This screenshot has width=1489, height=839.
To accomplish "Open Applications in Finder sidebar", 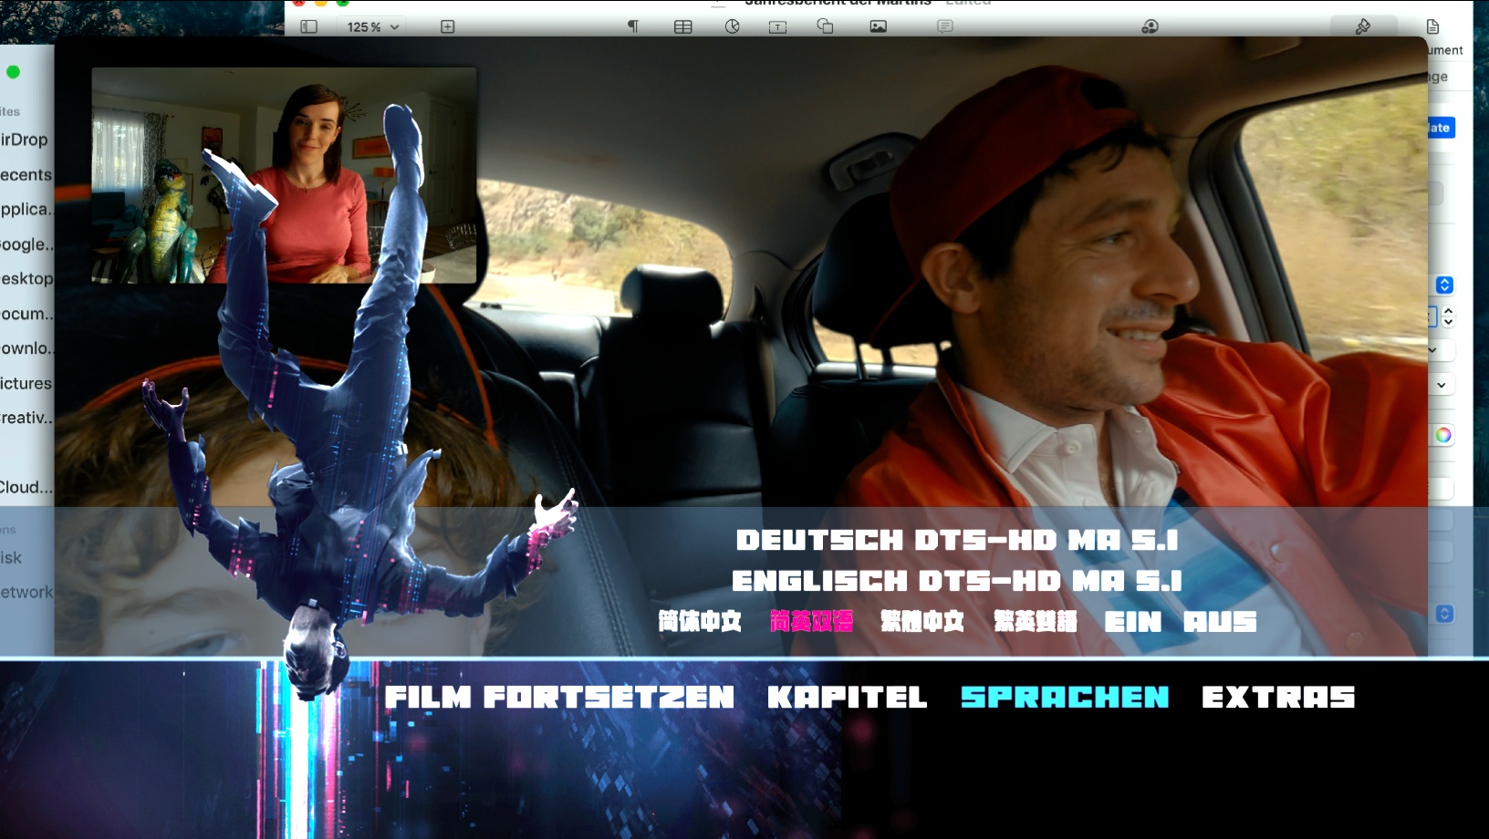I will pyautogui.click(x=26, y=209).
